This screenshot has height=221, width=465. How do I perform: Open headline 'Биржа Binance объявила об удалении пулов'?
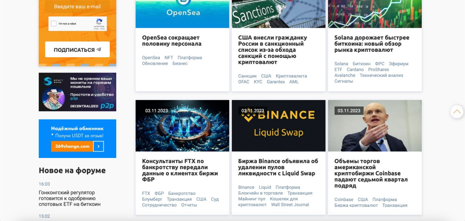[x=278, y=167]
